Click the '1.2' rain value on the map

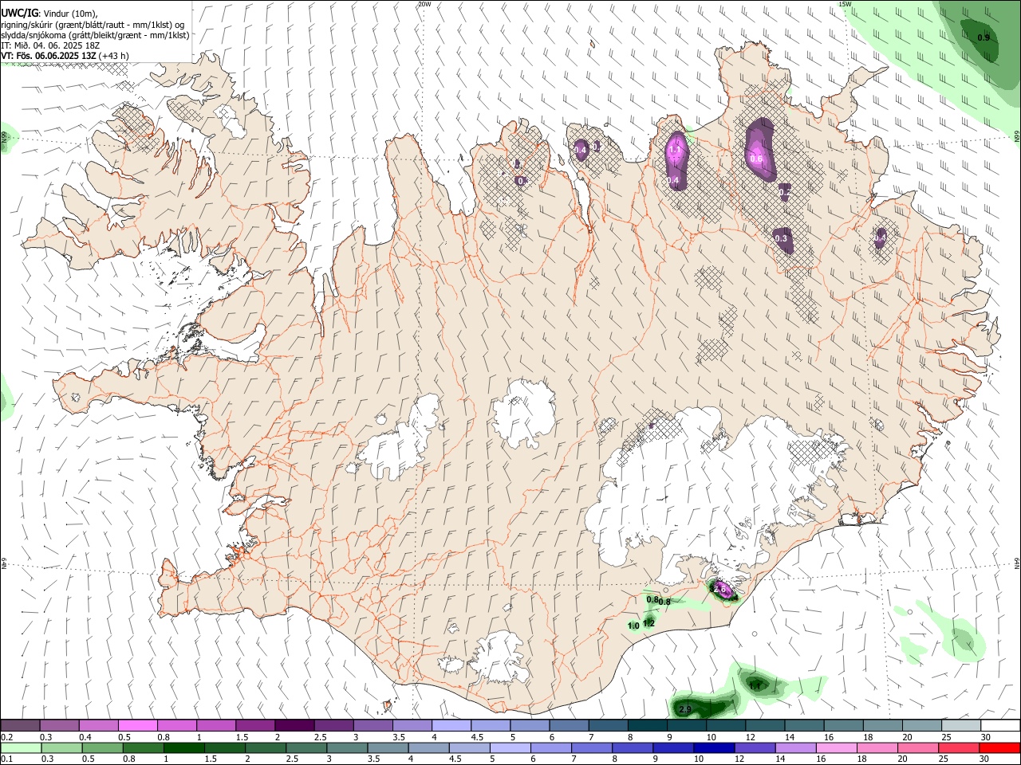[x=648, y=623]
